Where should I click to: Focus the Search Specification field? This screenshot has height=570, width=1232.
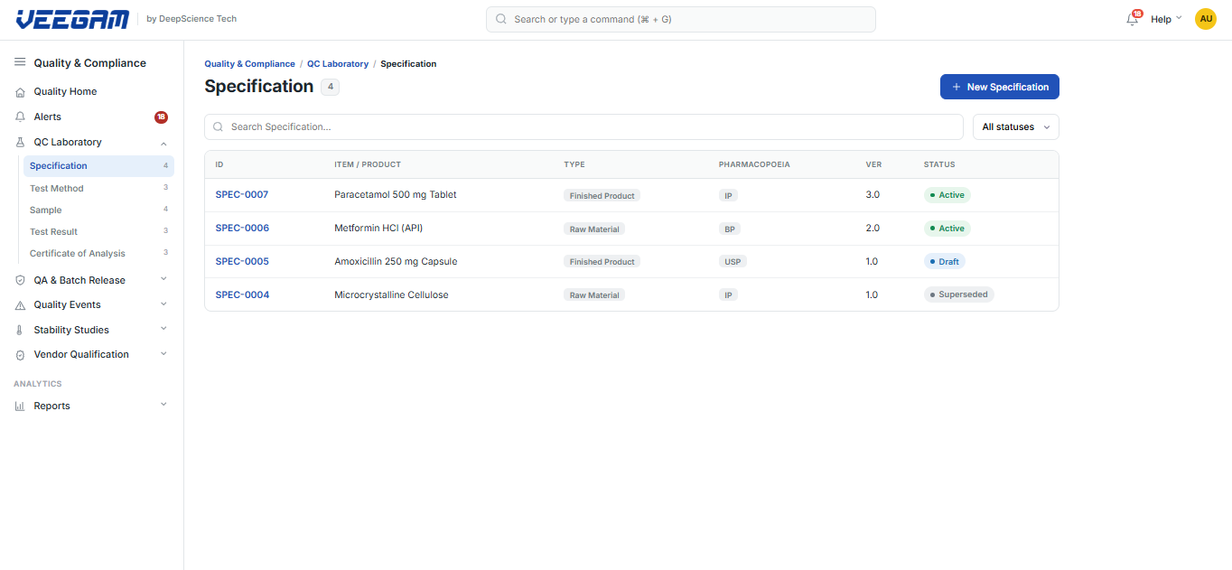[x=583, y=127]
